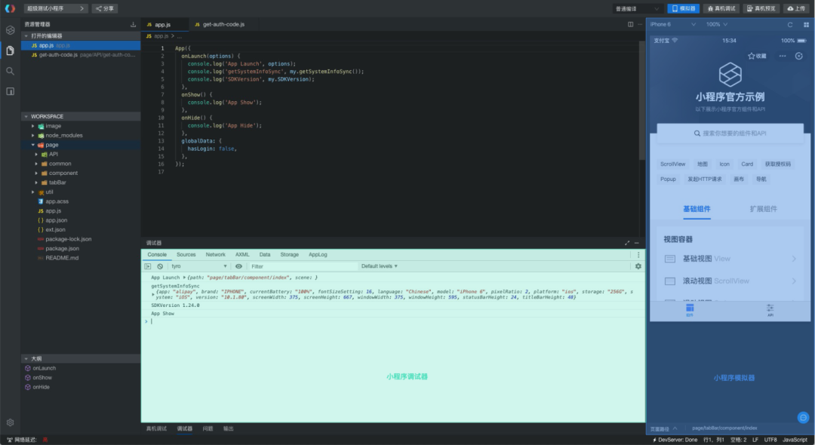Toggle 模拟器 simulator view button
Viewport: 815px width, 445px height.
pyautogui.click(x=683, y=8)
